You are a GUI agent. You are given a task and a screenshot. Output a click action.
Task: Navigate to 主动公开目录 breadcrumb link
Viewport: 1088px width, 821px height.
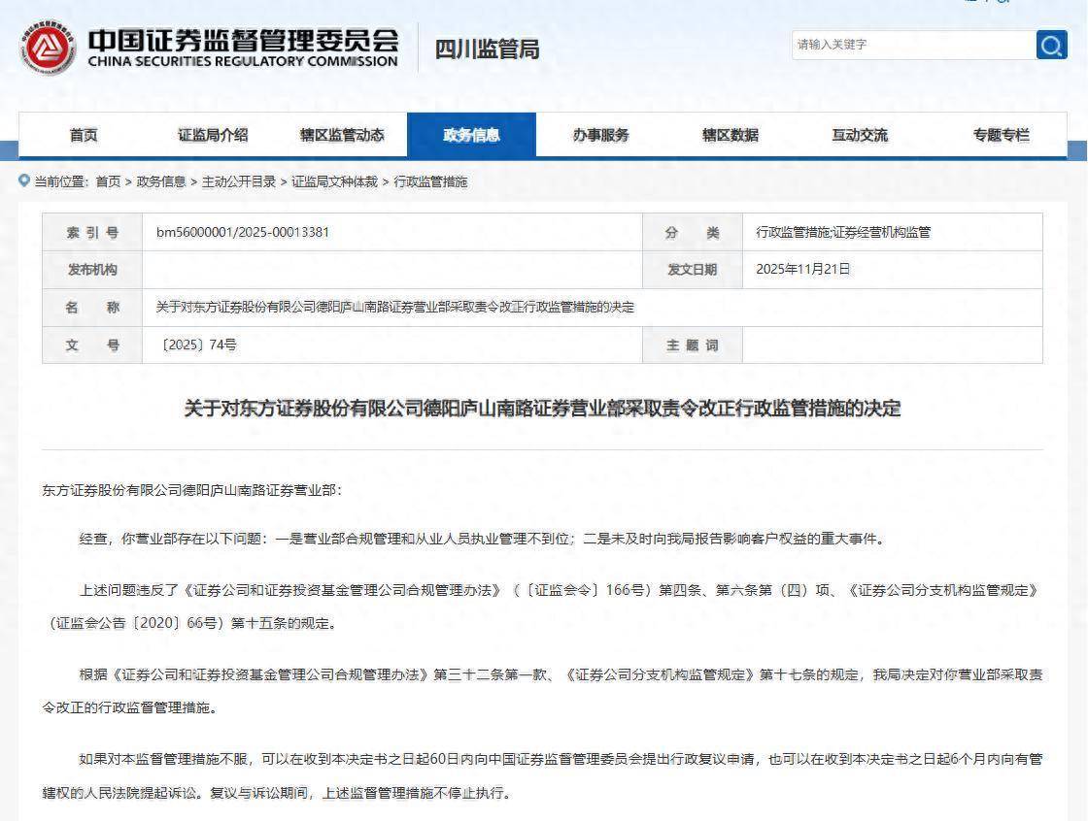pos(238,182)
